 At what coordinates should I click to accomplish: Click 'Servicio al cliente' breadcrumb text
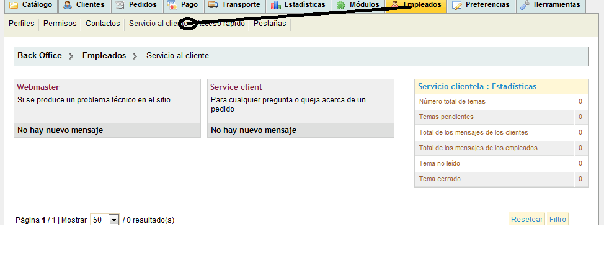(177, 56)
